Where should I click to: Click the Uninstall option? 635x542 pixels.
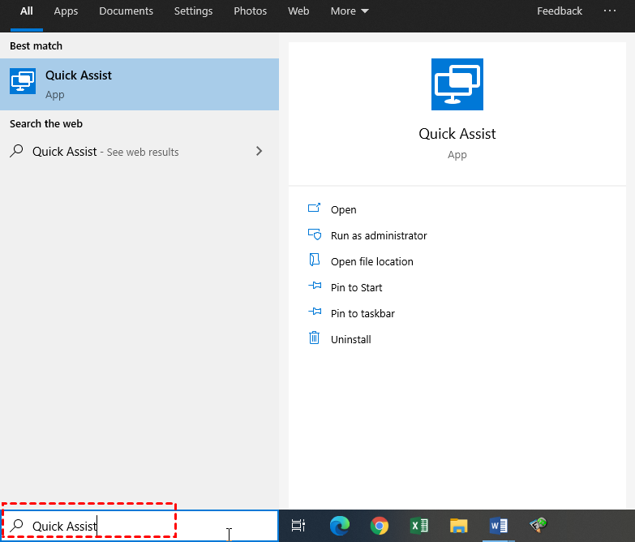[350, 339]
